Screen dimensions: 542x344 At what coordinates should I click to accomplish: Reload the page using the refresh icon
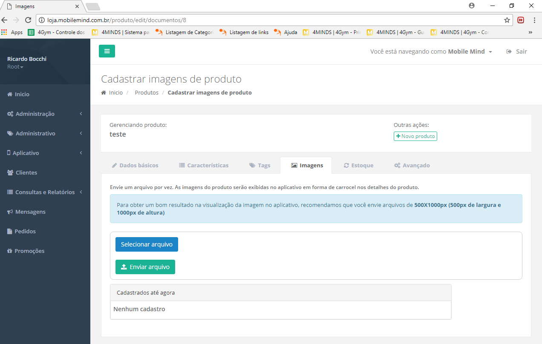click(x=28, y=20)
